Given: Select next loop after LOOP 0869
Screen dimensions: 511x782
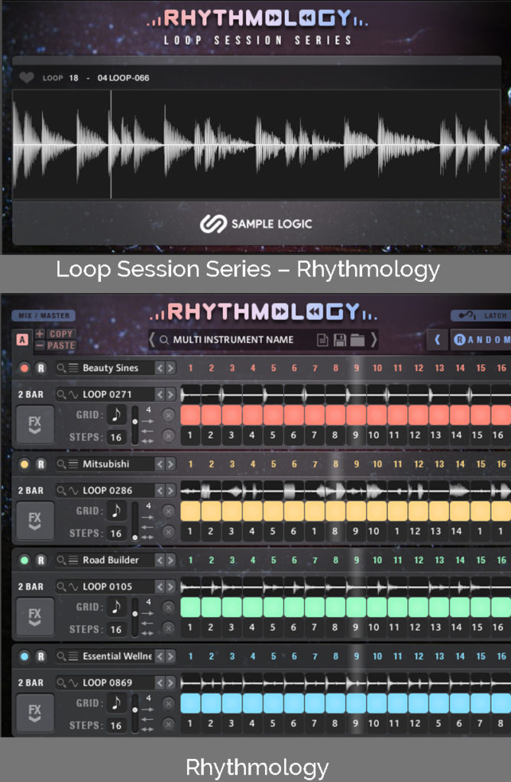Looking at the screenshot, I should 170,683.
